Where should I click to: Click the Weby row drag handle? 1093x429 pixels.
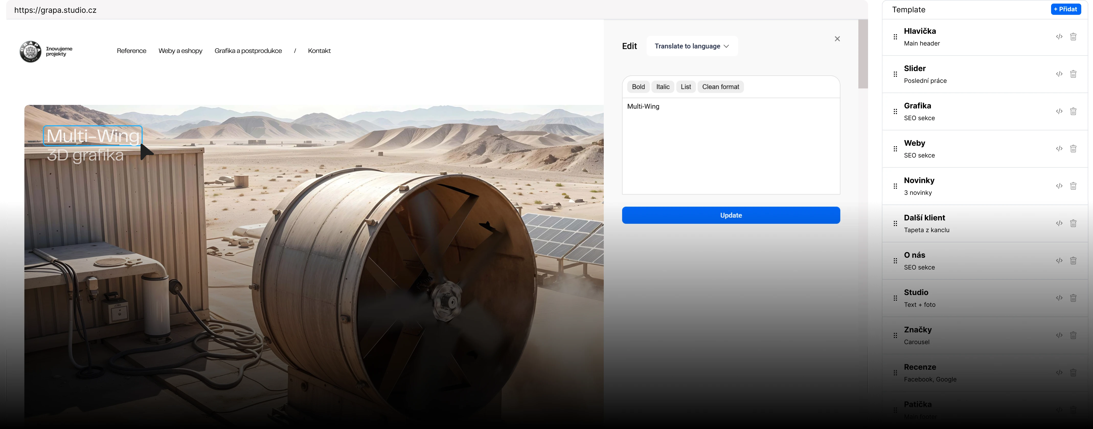[895, 149]
